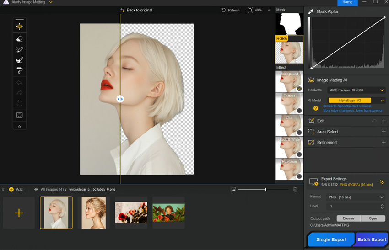389x250 pixels.
Task: Click the Browse output path button
Action: (x=348, y=218)
